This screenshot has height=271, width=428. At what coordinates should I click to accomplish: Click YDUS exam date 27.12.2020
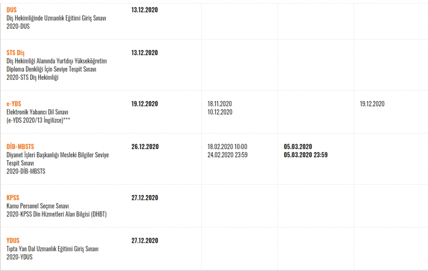[x=145, y=241]
